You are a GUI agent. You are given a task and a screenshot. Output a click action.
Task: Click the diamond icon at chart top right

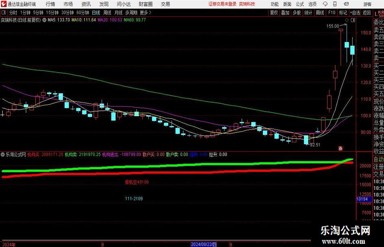coord(347,20)
